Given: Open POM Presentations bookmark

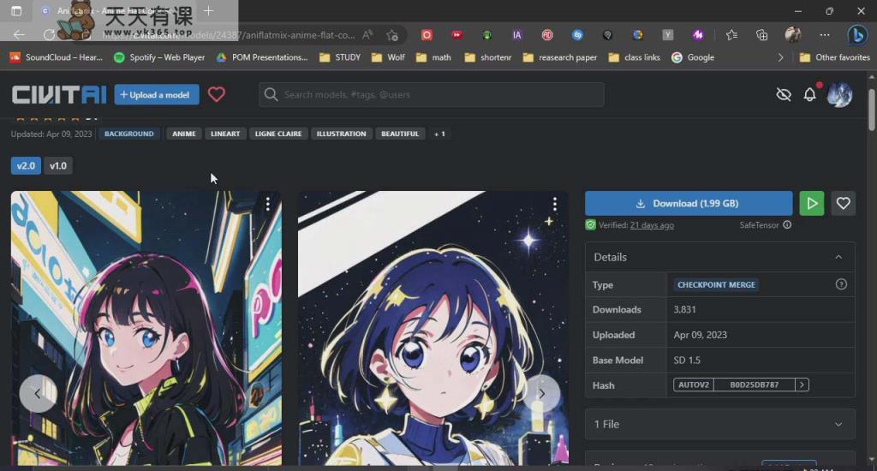Looking at the screenshot, I should pyautogui.click(x=262, y=57).
